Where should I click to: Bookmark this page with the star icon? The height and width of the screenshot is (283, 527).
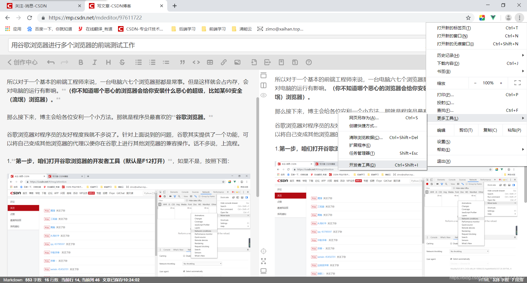tap(468, 18)
